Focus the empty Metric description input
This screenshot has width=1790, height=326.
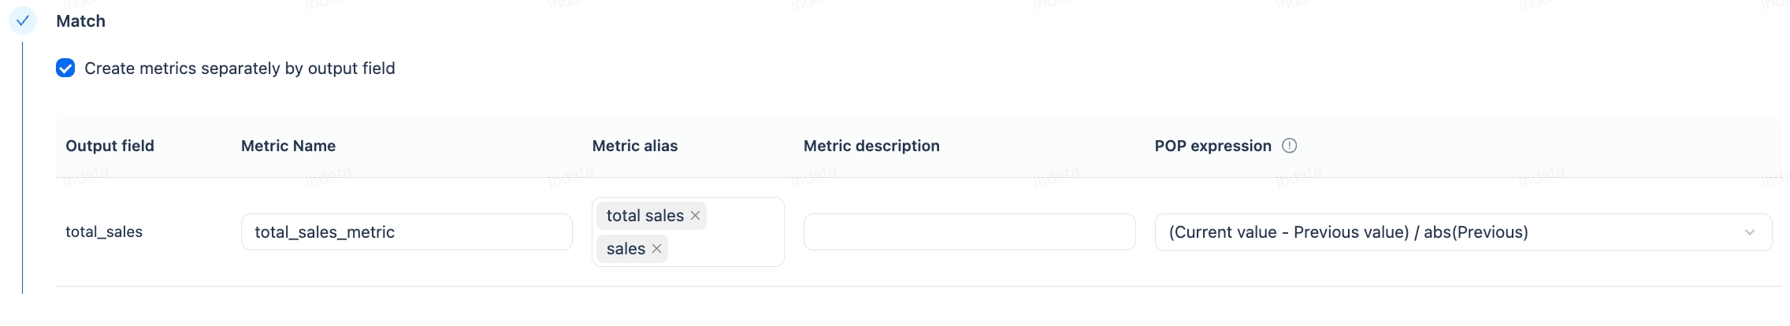pos(969,232)
